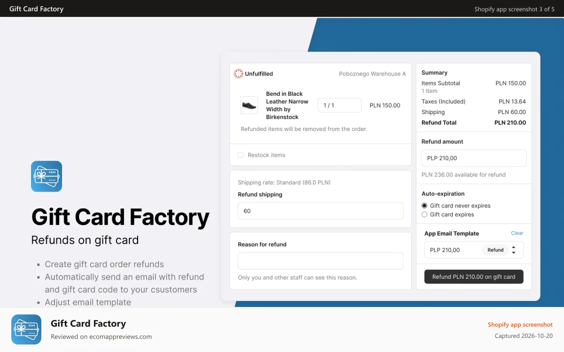Click the item price PLN 150.00 beside quantity

385,105
